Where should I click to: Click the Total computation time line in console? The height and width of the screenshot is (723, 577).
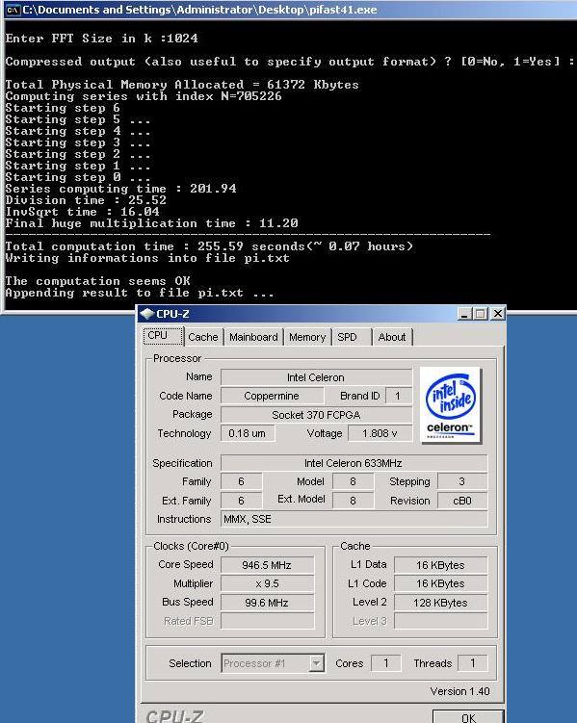209,246
